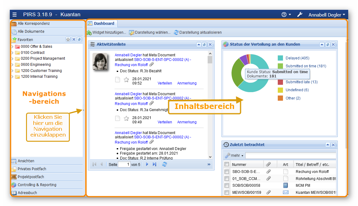This screenshot has width=358, height=206.
Task: Check the box for SBO-SOB-S-E... row
Action: (227, 172)
